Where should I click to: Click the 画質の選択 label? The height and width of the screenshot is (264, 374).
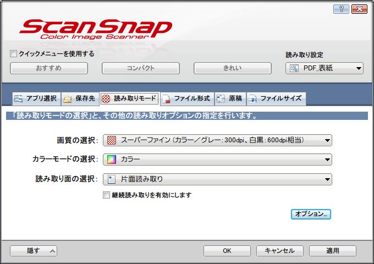coord(78,140)
